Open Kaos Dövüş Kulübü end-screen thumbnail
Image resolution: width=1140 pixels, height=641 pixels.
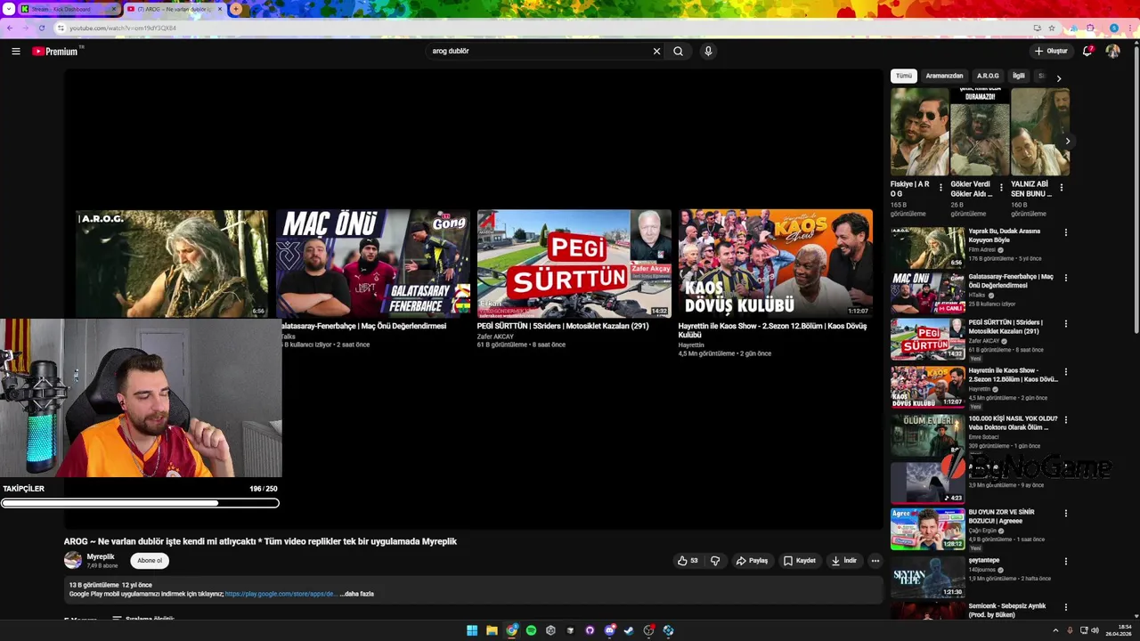coord(776,264)
